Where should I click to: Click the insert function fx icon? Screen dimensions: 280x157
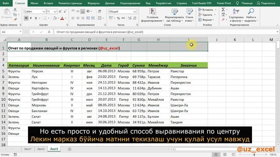[x=49, y=32]
